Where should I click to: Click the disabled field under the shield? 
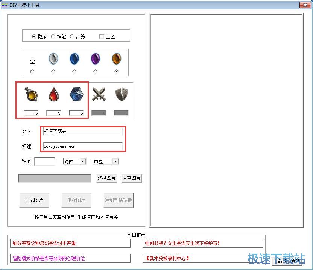click(x=121, y=113)
